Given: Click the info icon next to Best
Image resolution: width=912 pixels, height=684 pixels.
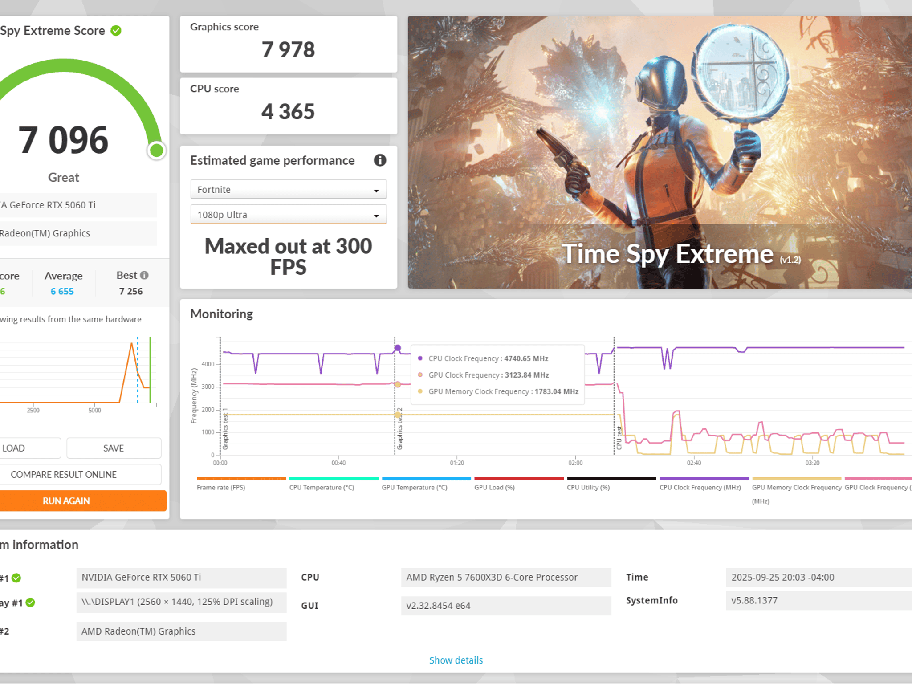Looking at the screenshot, I should (x=144, y=275).
